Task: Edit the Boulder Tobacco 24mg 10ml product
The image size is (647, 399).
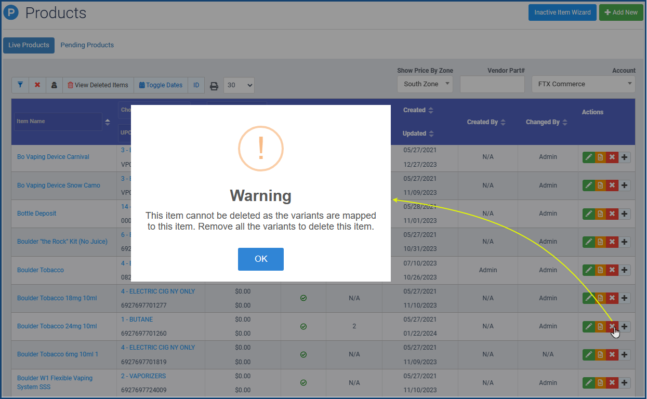Action: tap(588, 326)
